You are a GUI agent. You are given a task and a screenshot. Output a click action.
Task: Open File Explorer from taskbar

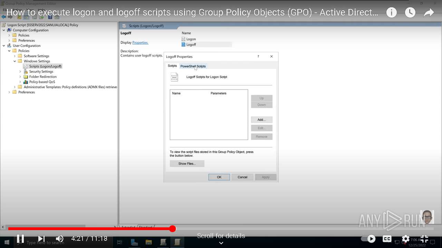click(148, 242)
